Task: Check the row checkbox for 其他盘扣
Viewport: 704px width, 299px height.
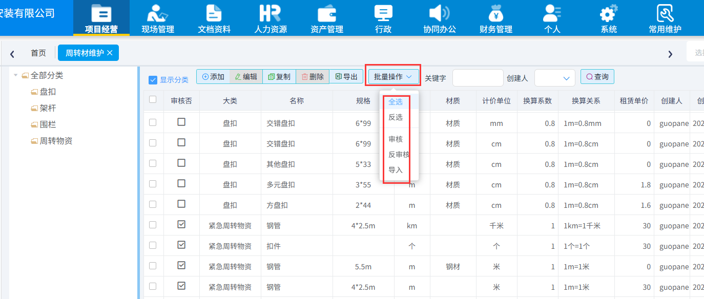Action: tap(153, 163)
